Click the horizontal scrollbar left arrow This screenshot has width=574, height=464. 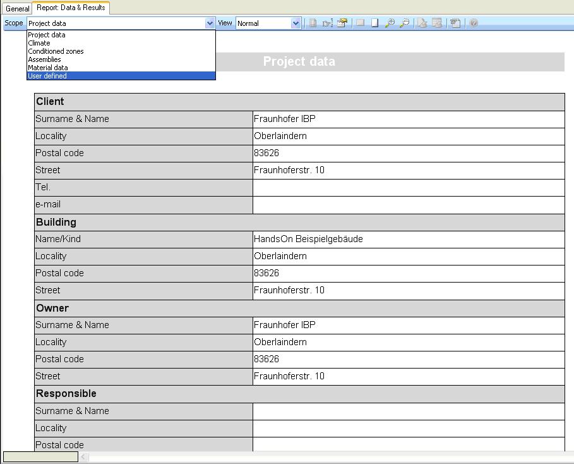click(83, 456)
